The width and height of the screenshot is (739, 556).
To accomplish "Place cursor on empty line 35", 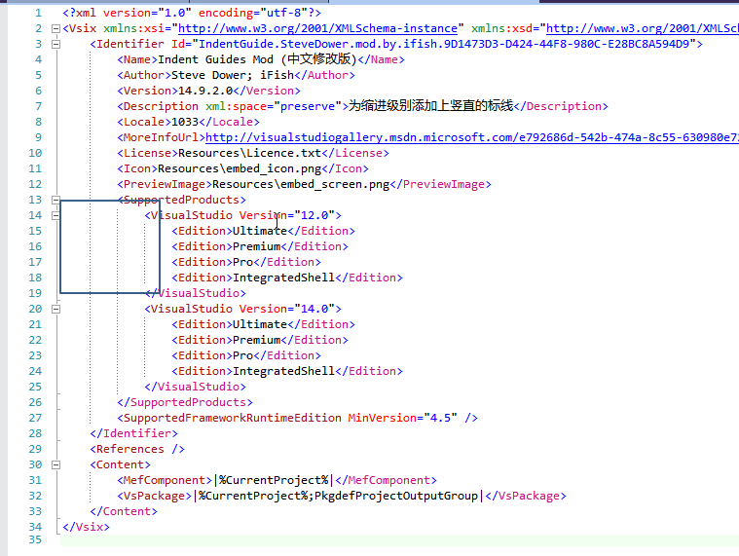I will (399, 540).
